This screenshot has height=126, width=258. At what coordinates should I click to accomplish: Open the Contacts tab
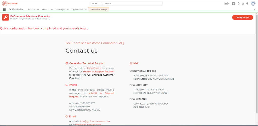pos(46,10)
